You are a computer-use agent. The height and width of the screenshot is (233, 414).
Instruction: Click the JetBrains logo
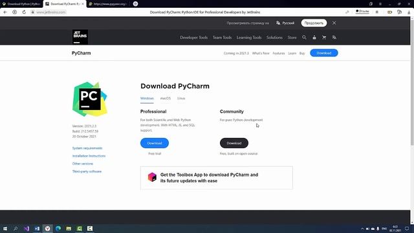point(80,37)
